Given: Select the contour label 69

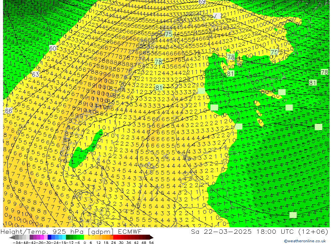Looking at the screenshot, I should (x=202, y=2).
